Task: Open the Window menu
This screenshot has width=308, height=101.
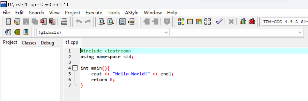Action: pyautogui.click(x=153, y=13)
